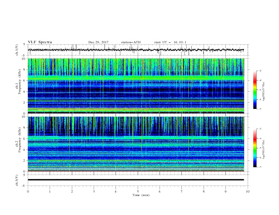Click the ch.1 color bar "log(PSD)(V²/Hz)" label
This screenshot has width=279, height=215.
click(264, 92)
